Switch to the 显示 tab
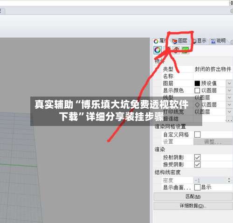233x223 pixels. 200,41
